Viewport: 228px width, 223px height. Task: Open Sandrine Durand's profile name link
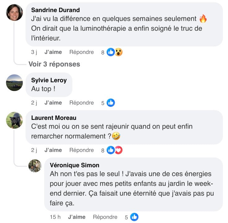pyautogui.click(x=56, y=10)
